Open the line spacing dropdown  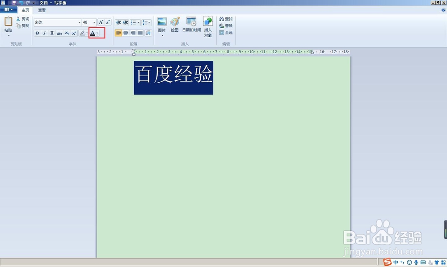click(x=148, y=21)
